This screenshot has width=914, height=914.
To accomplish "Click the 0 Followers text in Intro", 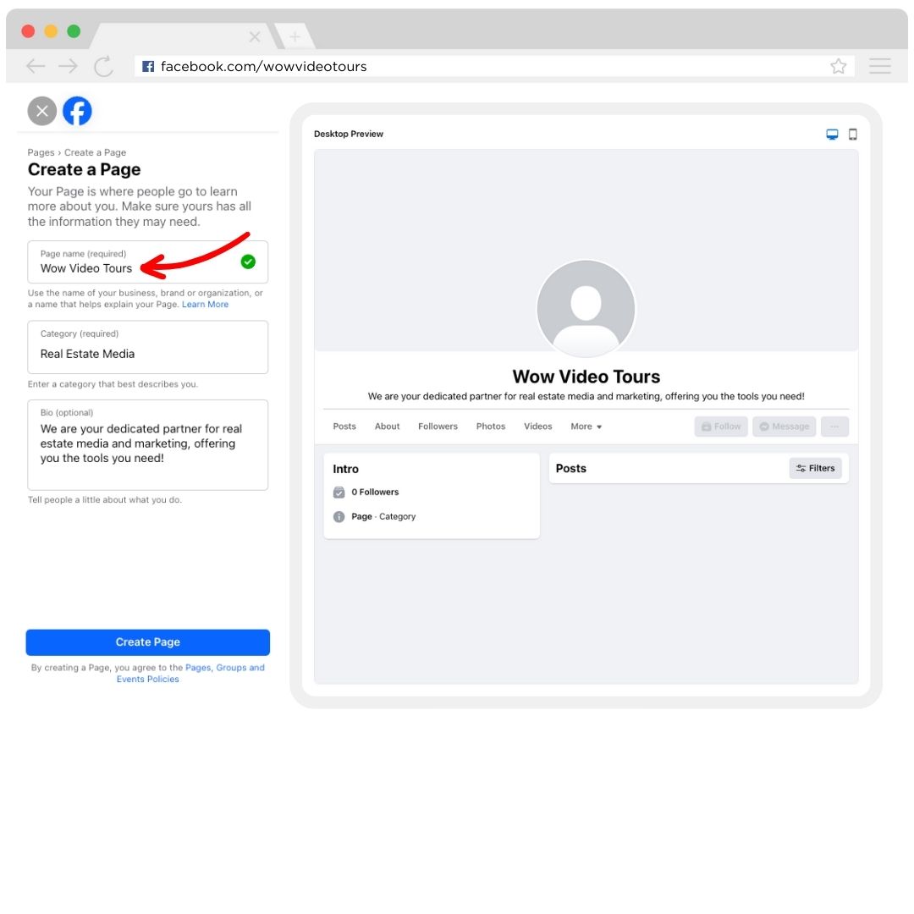I will point(376,493).
